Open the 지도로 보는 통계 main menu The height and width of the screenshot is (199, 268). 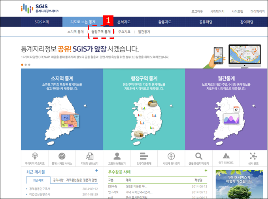pyautogui.click(x=83, y=22)
